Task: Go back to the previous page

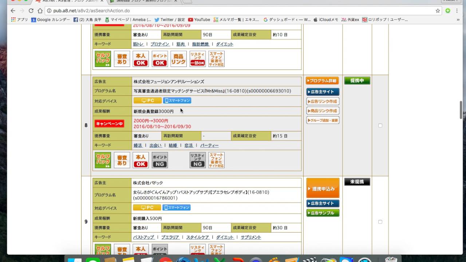Action: point(13,11)
